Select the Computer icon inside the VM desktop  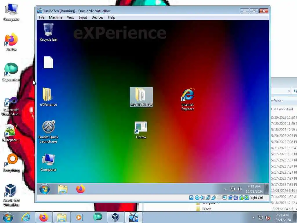[48, 163]
